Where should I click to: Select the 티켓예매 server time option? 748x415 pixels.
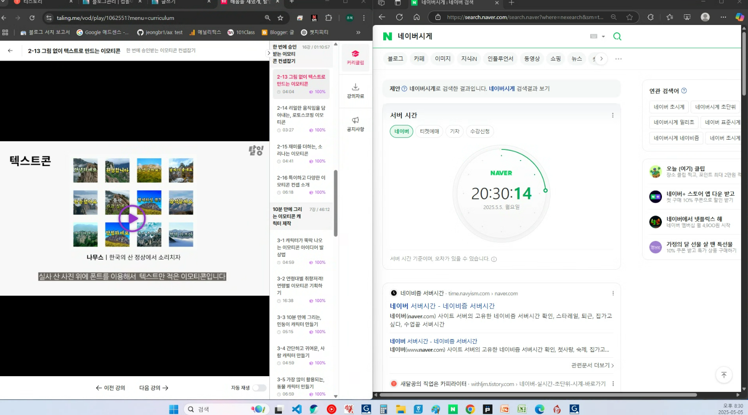(x=430, y=131)
